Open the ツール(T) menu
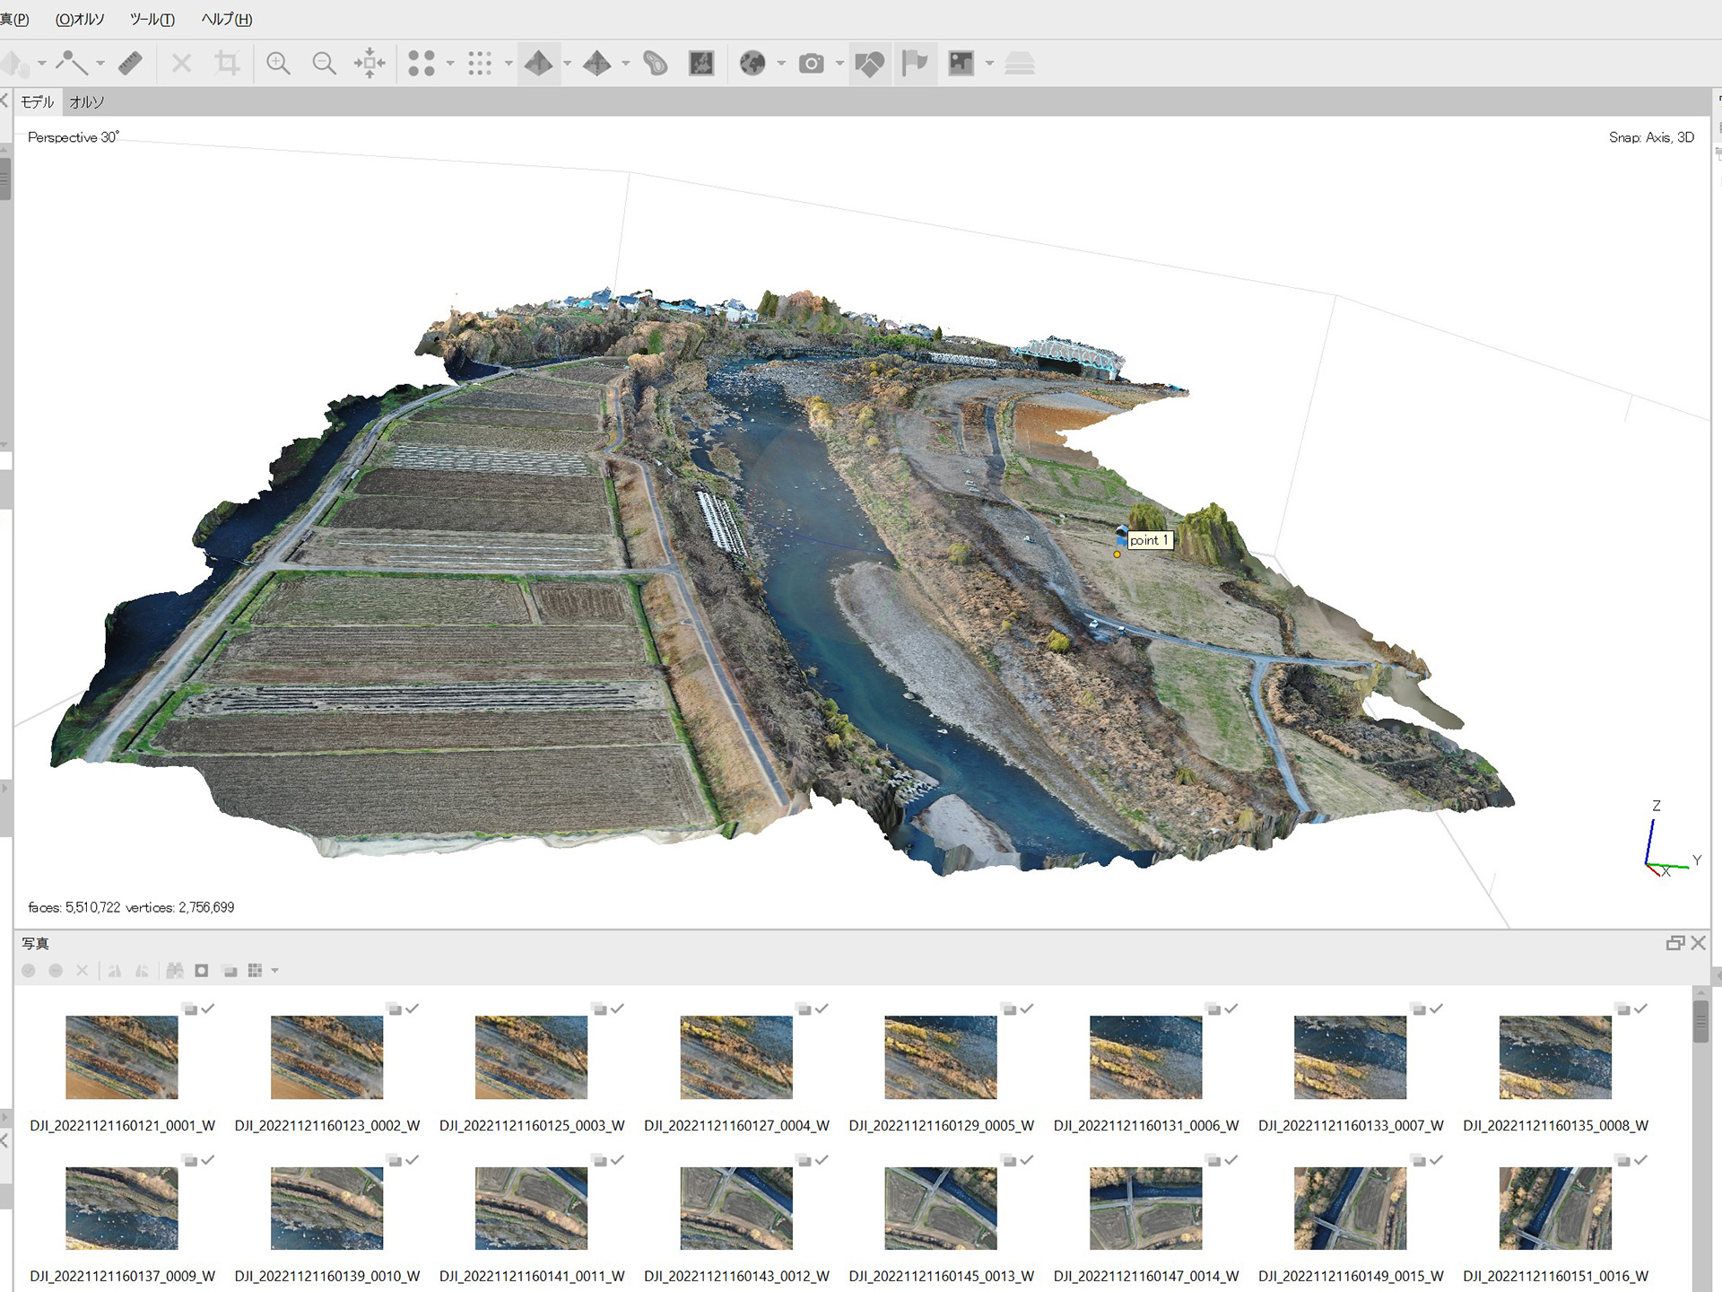The image size is (1722, 1292). (x=152, y=19)
